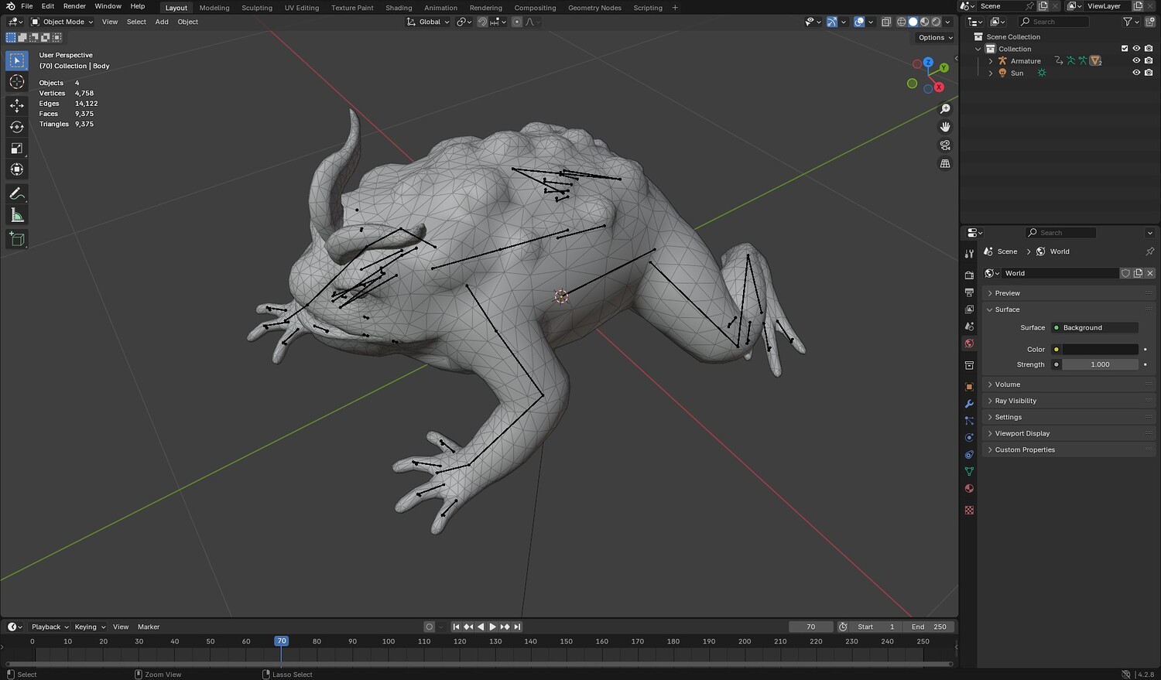The image size is (1161, 680).
Task: Toggle Sun visibility eye icon
Action: click(x=1136, y=73)
